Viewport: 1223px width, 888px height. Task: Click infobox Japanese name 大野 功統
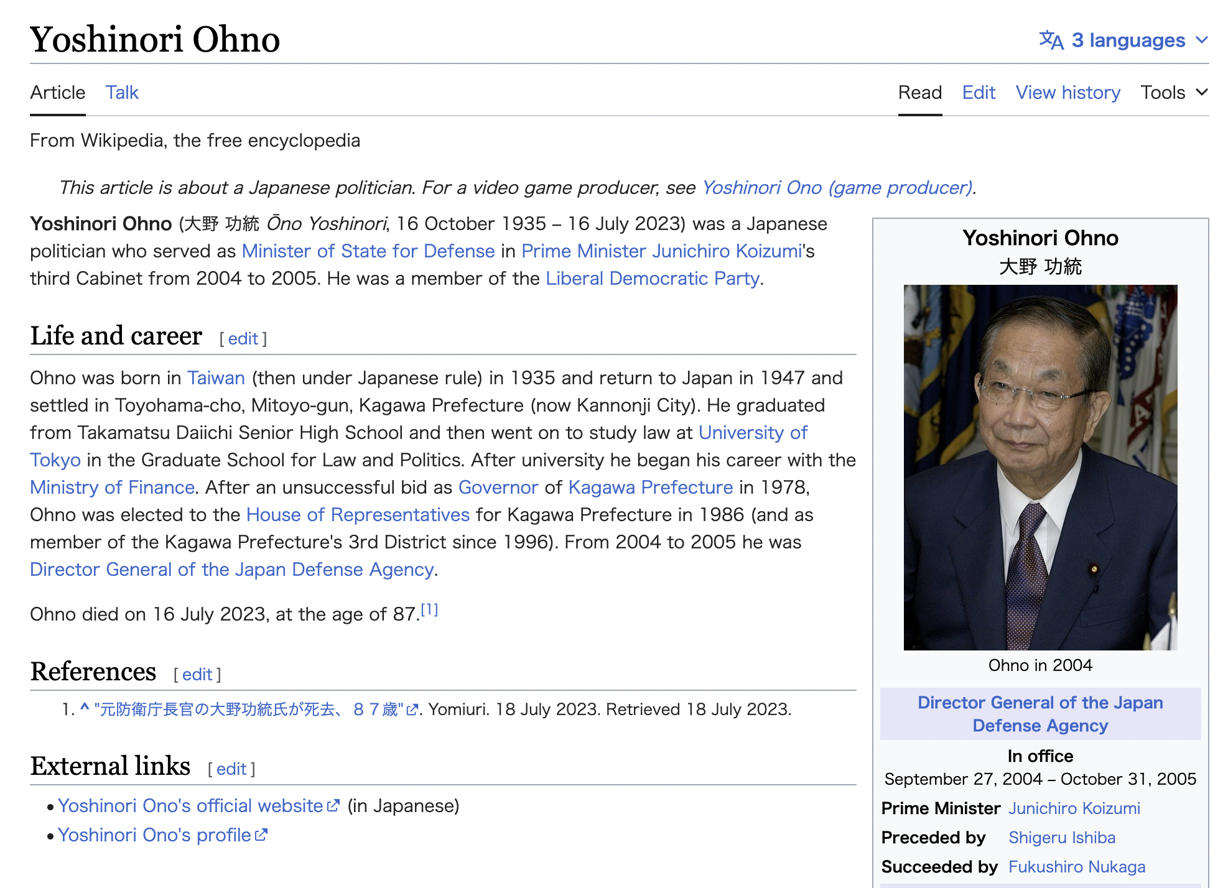[x=1040, y=267]
